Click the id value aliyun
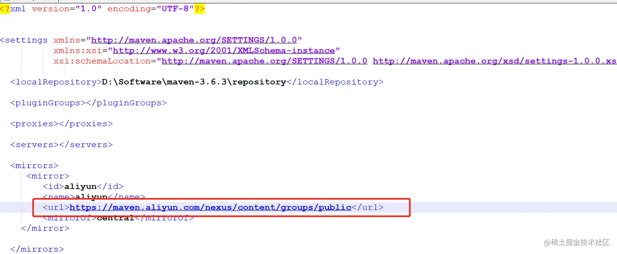 (x=80, y=187)
